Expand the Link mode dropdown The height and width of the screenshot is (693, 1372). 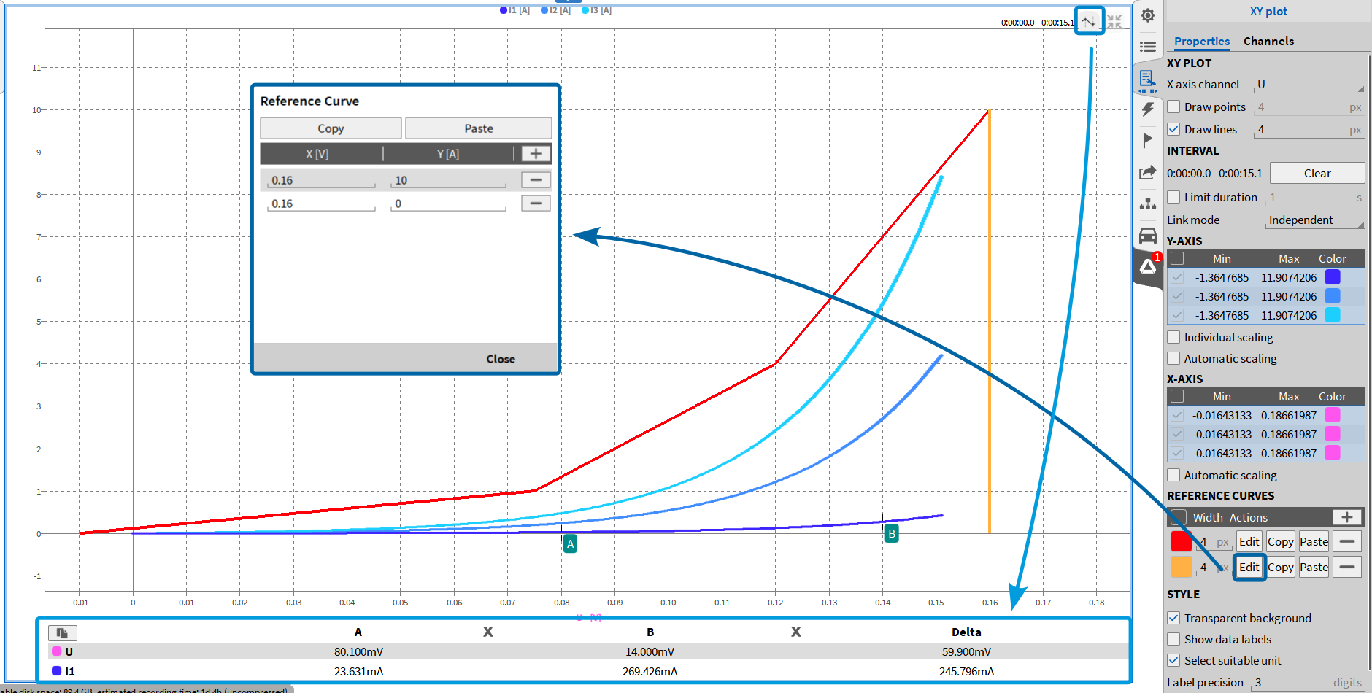point(1315,220)
